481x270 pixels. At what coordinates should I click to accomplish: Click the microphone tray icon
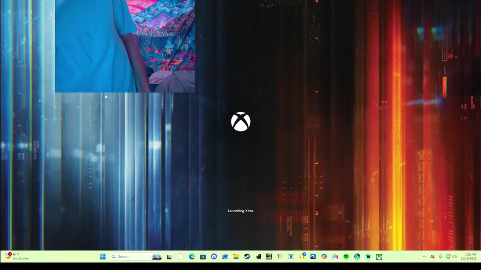440,257
